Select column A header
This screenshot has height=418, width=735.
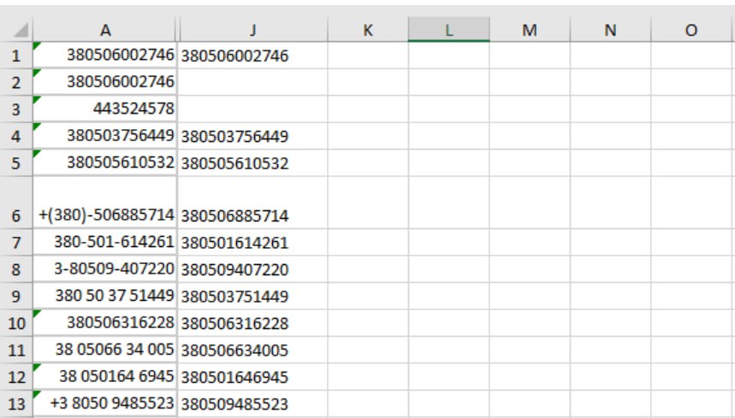(x=105, y=30)
